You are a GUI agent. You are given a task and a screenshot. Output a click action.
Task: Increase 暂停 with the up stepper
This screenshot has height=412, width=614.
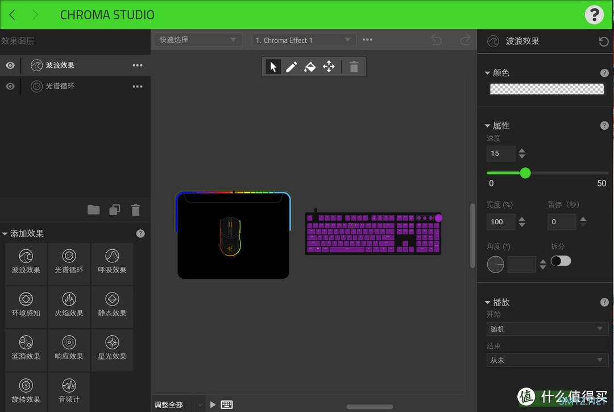[583, 219]
